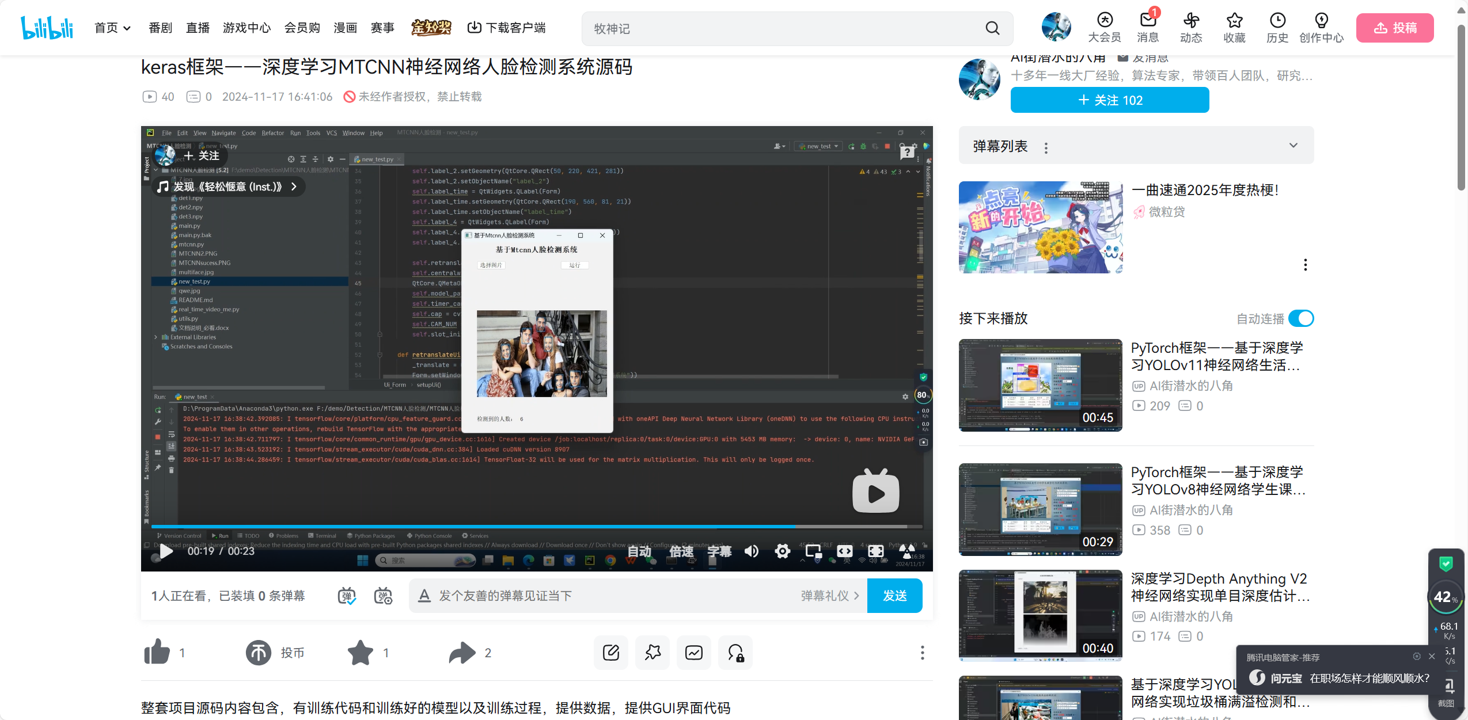The height and width of the screenshot is (720, 1468).
Task: Open the player settings gear
Action: click(x=783, y=551)
